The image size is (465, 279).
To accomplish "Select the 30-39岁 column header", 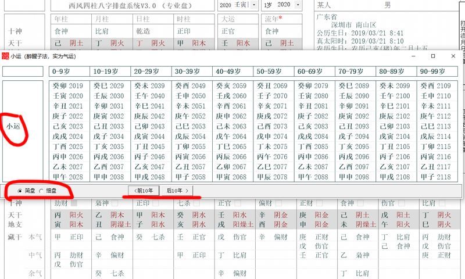I will coord(192,71).
